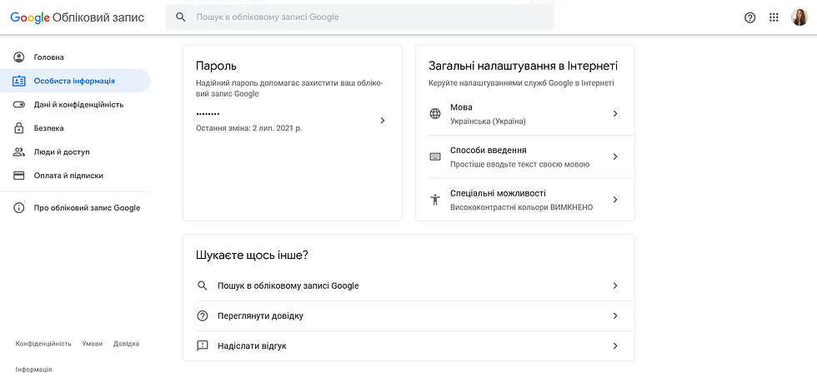The width and height of the screenshot is (817, 382).
Task: Click the masked password dots
Action: point(208,113)
